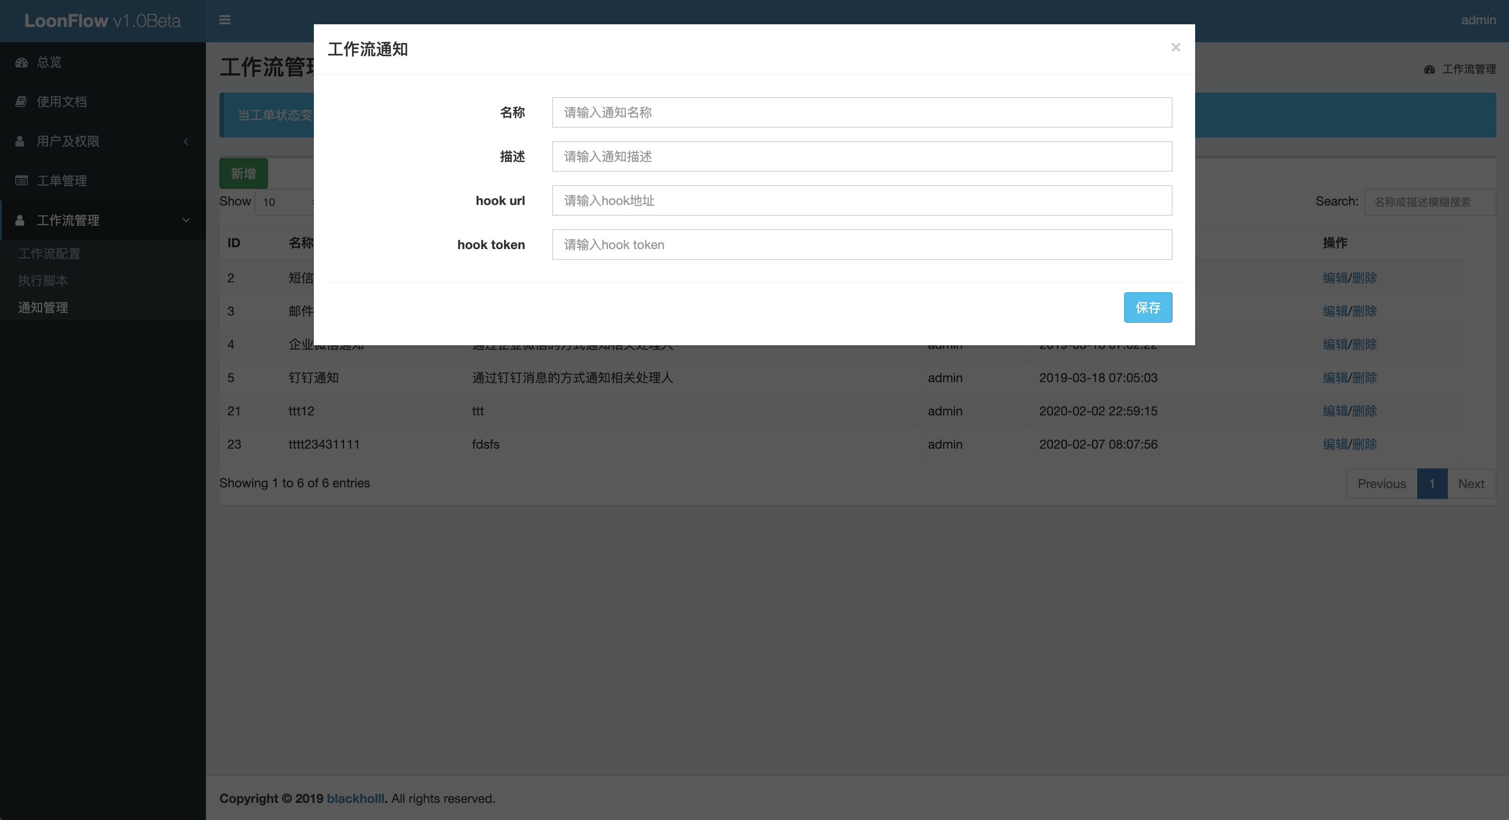The height and width of the screenshot is (820, 1509).
Task: Close the 工作流通知 dialog with the X
Action: coord(1175,48)
